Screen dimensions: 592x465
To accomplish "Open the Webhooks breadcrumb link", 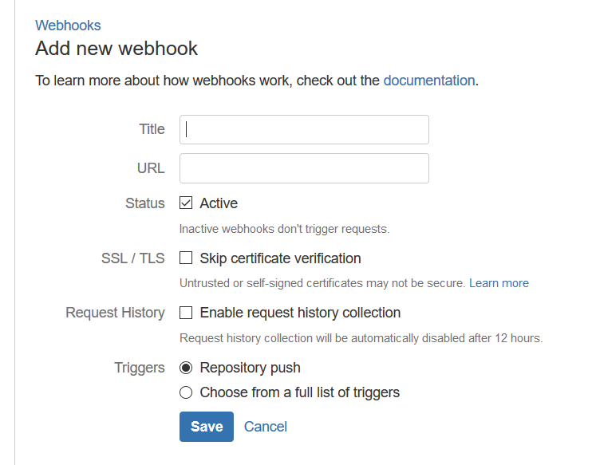I will click(x=68, y=26).
